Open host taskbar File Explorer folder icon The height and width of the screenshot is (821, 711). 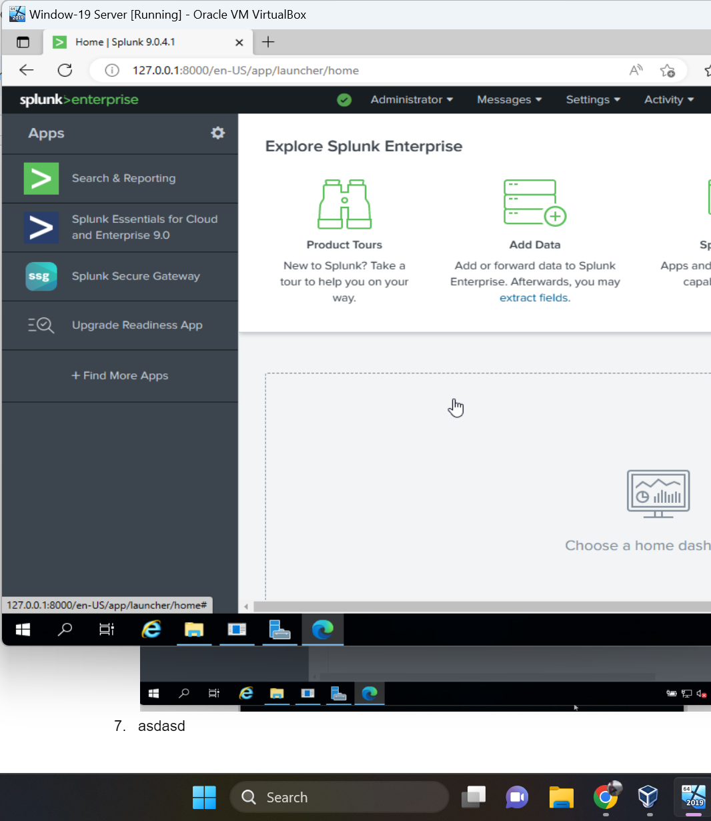point(562,797)
